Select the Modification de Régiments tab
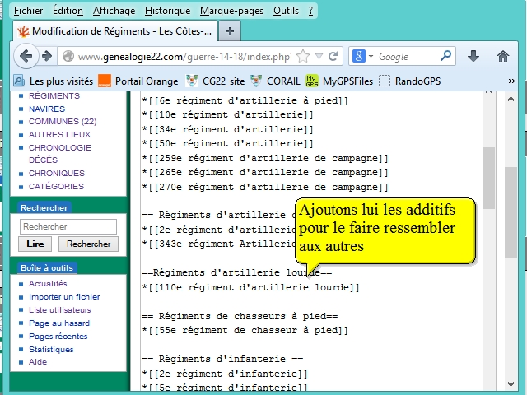527x395 pixels. (x=115, y=31)
